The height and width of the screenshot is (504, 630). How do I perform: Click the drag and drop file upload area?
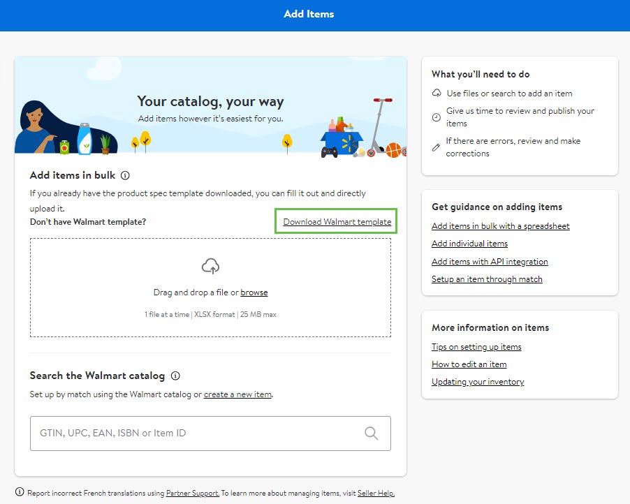[210, 288]
